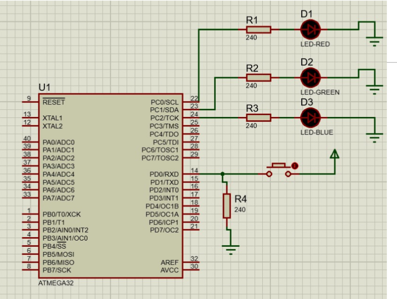Click the R1 reference label
The height and width of the screenshot is (299, 397).
coord(252,20)
